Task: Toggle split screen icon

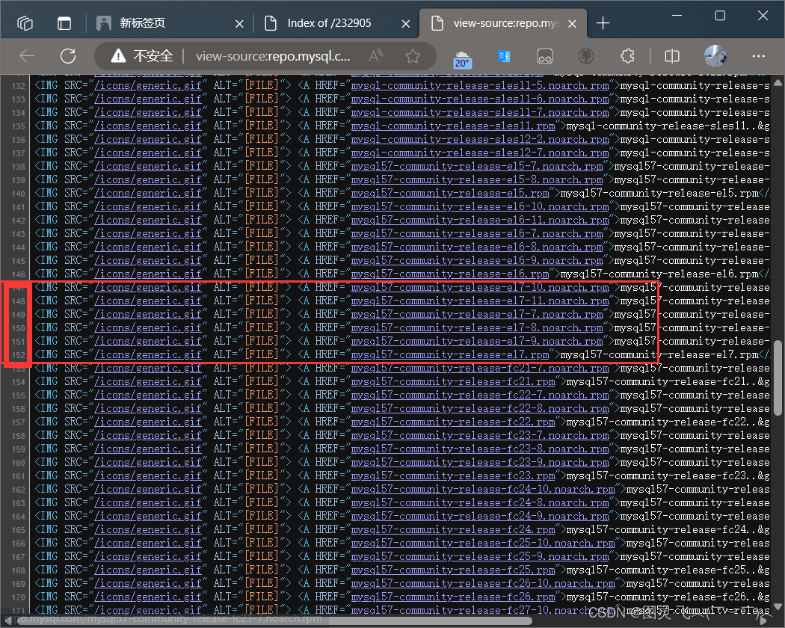Action: [672, 56]
